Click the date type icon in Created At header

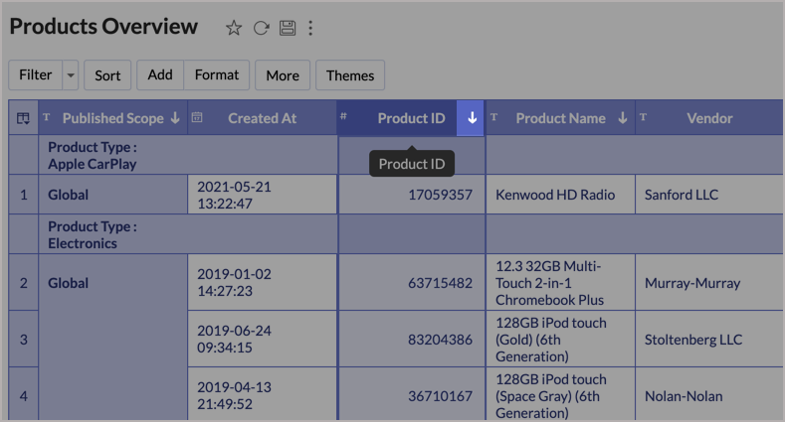197,117
